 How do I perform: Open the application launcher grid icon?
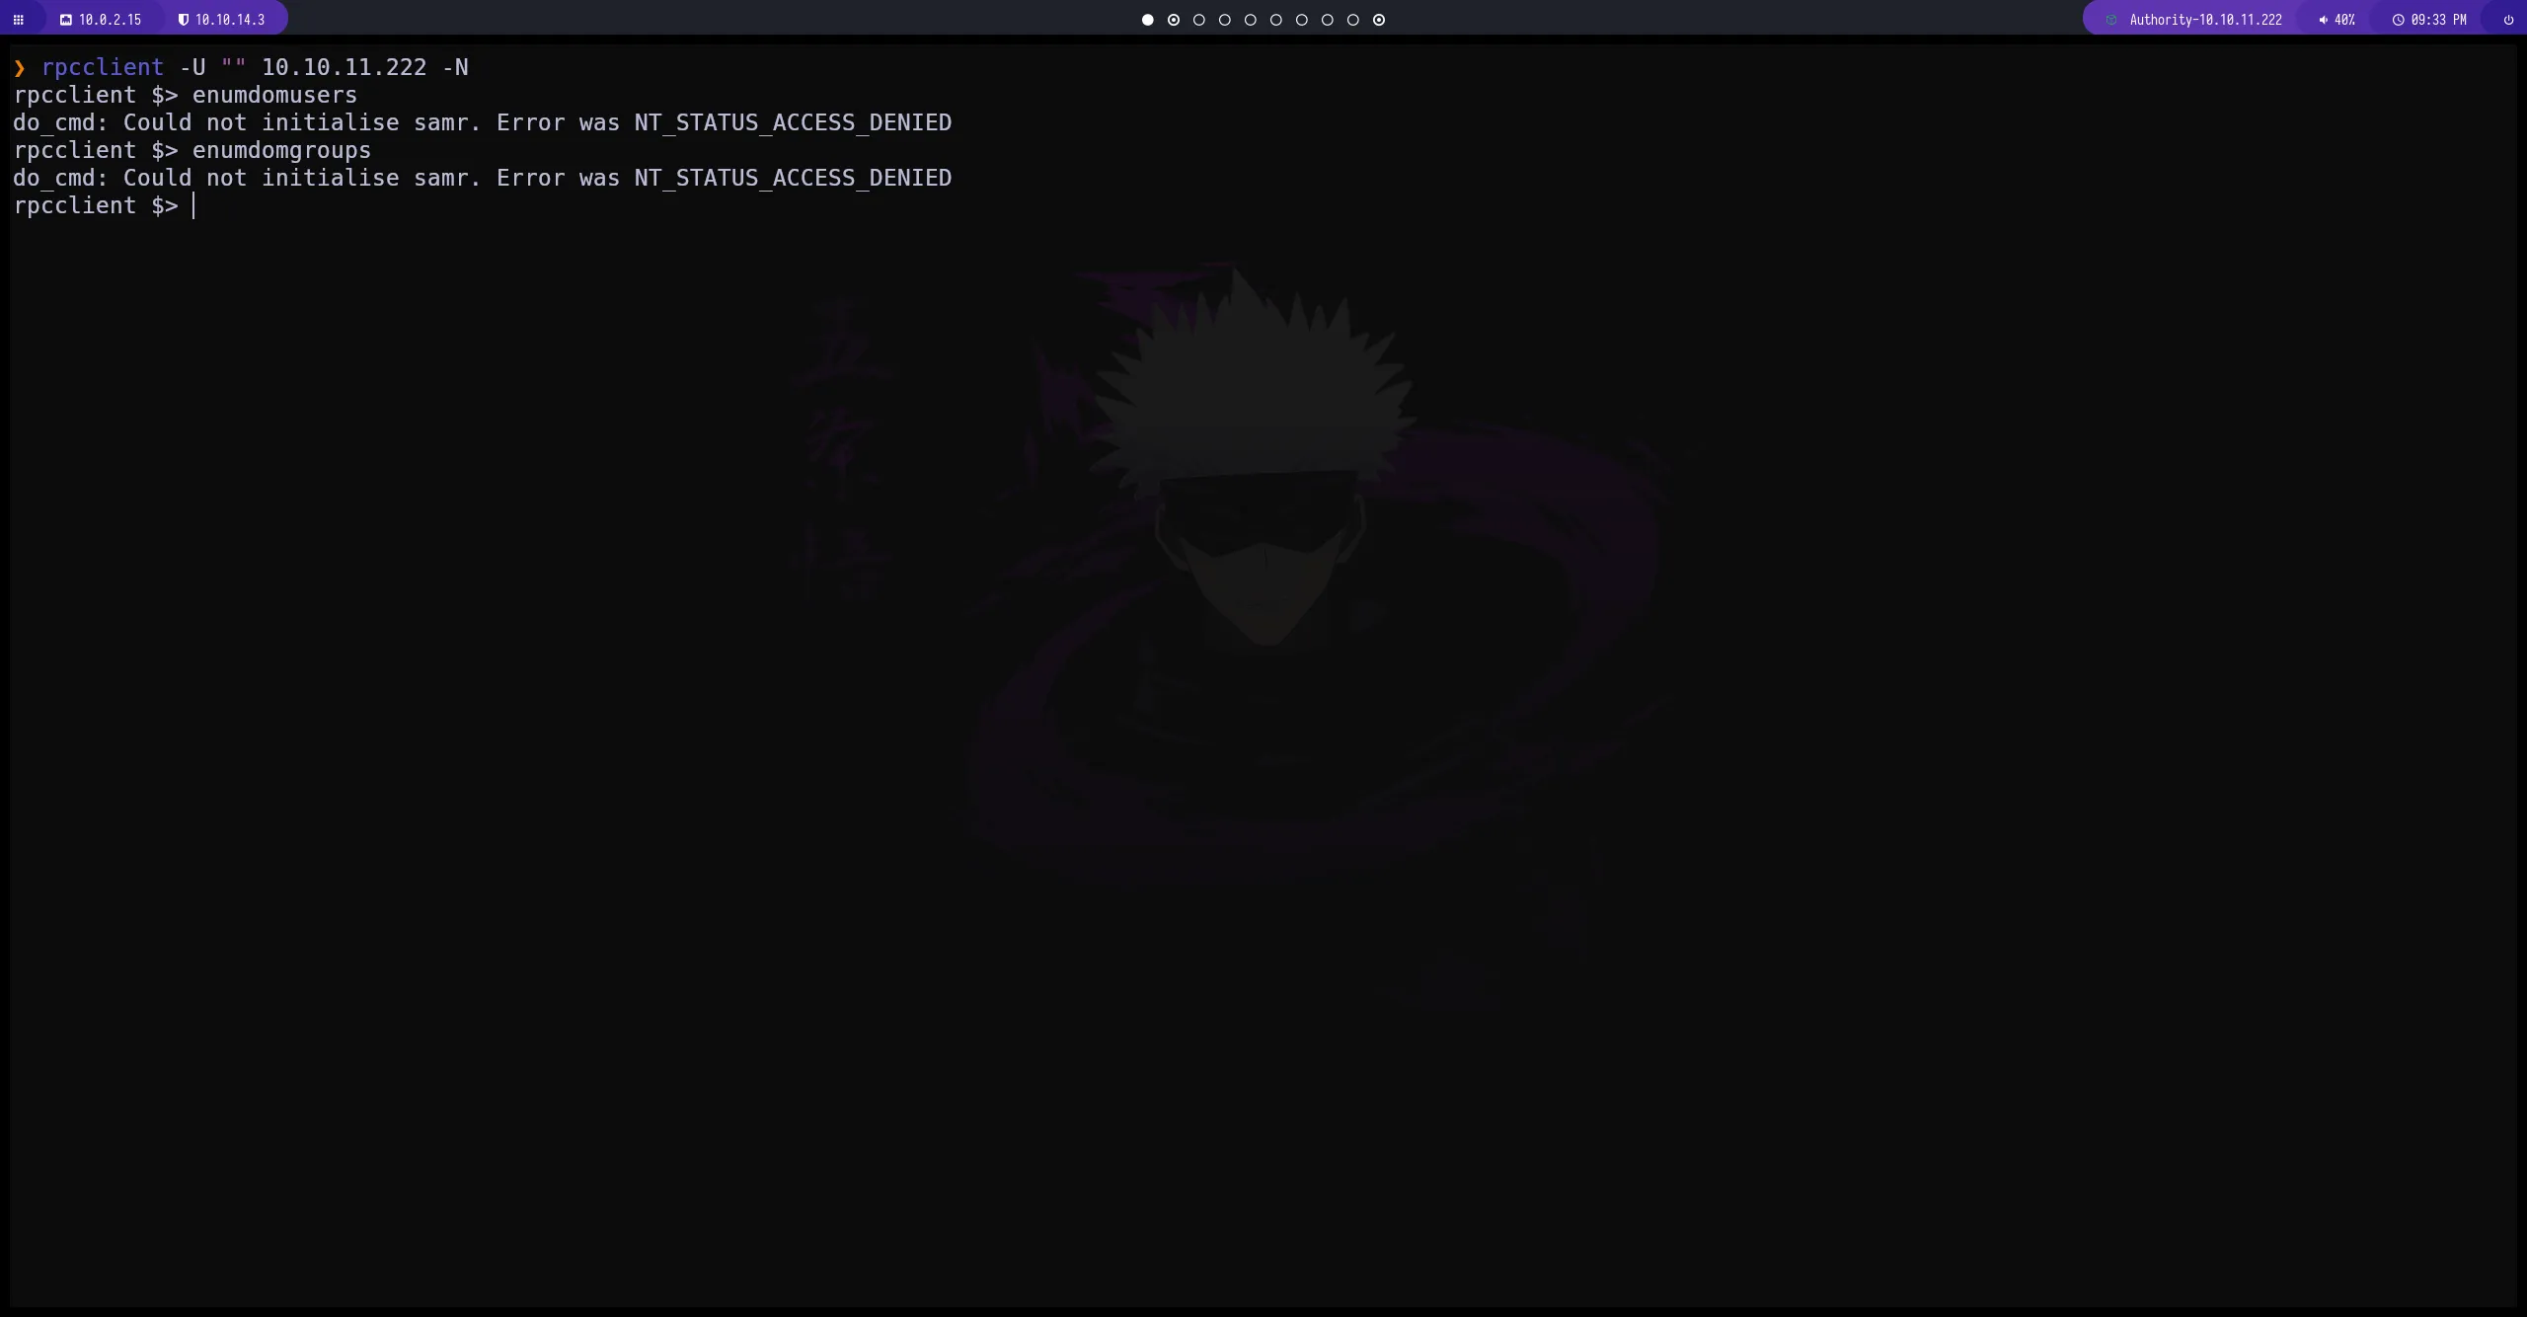click(x=18, y=20)
